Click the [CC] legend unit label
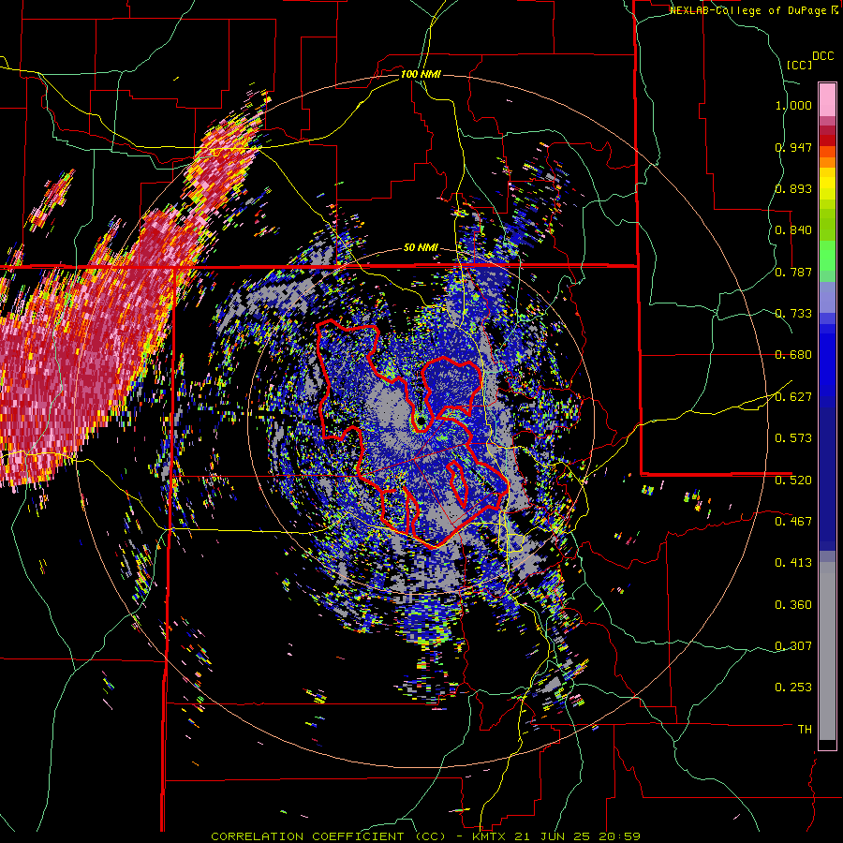This screenshot has height=843, width=843. pos(799,65)
